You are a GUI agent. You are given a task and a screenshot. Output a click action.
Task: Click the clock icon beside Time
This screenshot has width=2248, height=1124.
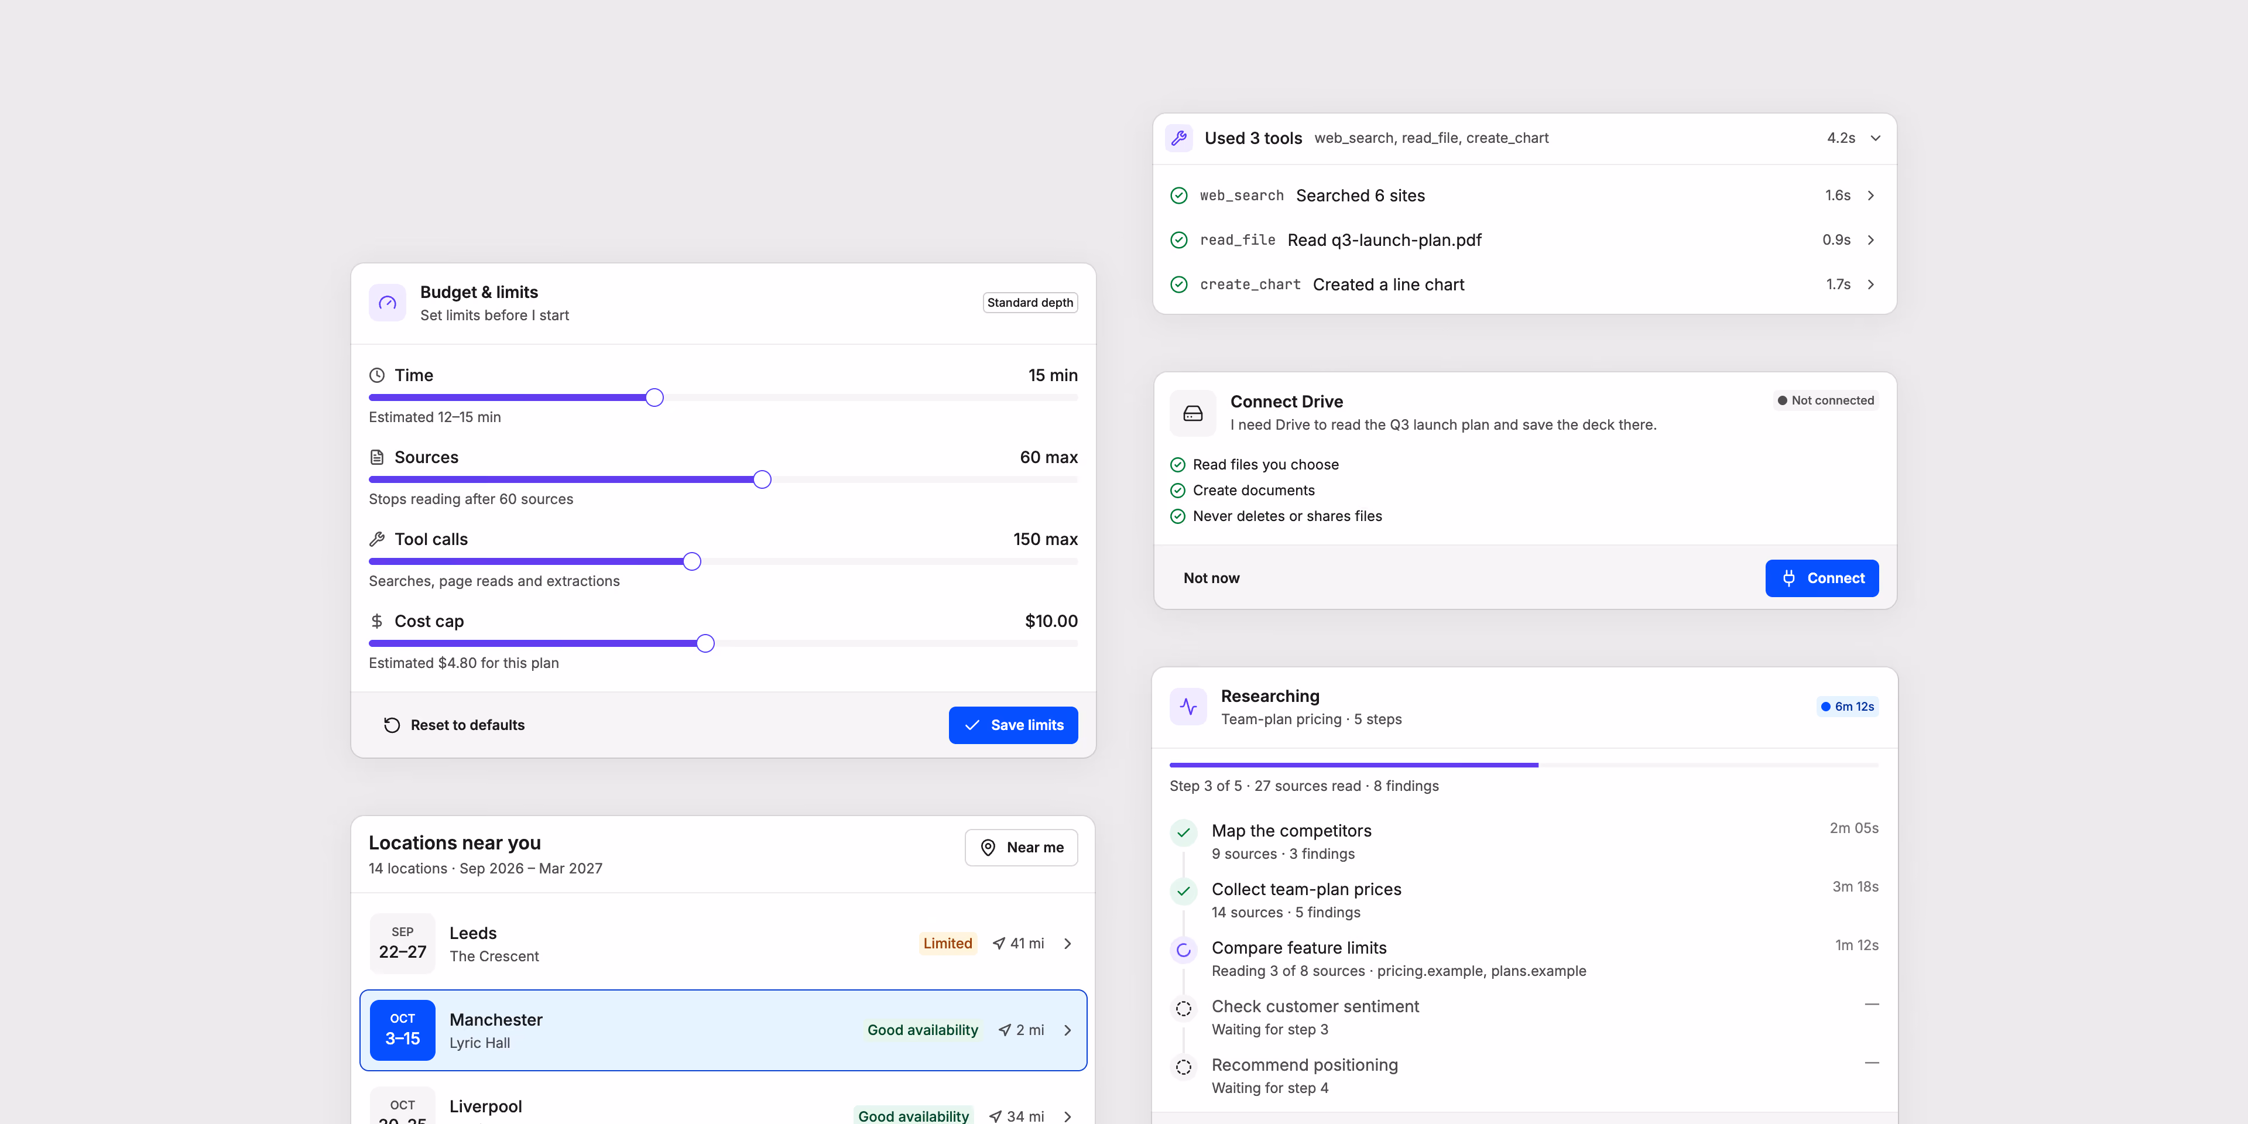(x=377, y=375)
